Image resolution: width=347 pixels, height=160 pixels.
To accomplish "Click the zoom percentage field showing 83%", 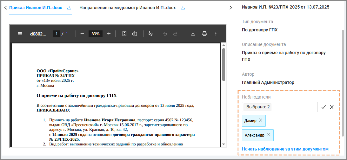I will [95, 34].
